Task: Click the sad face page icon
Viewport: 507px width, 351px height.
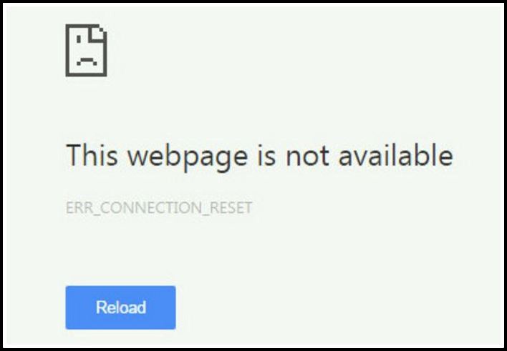Action: click(x=86, y=50)
